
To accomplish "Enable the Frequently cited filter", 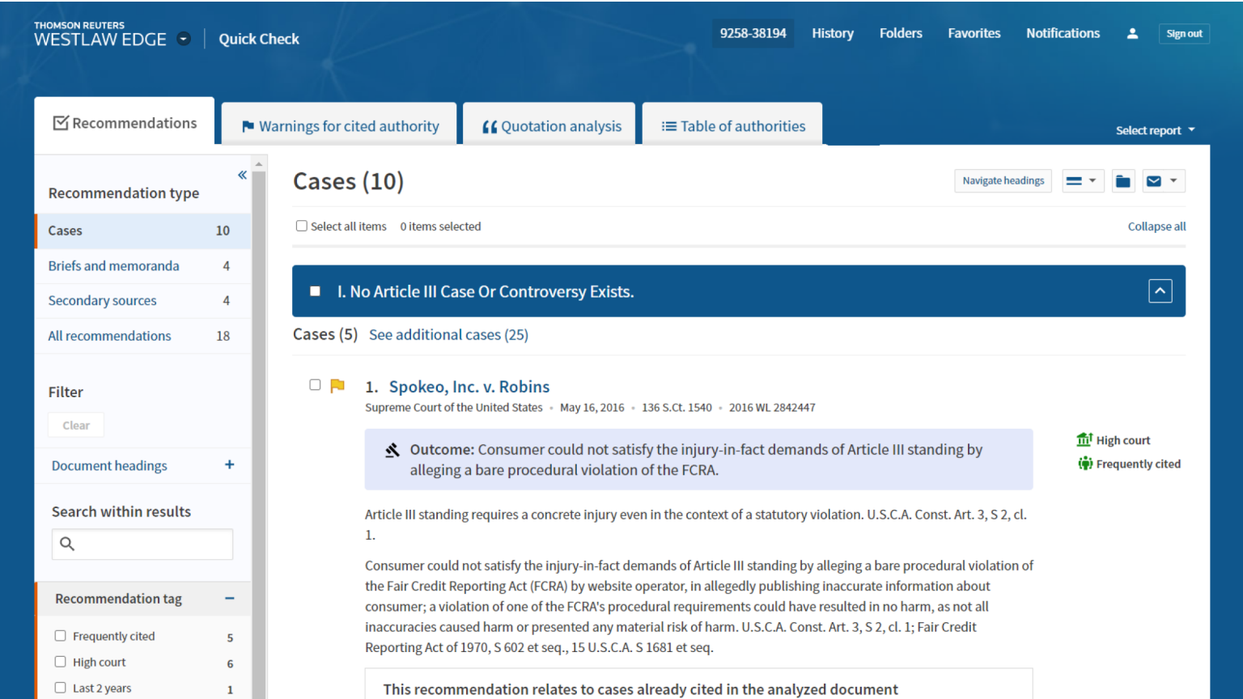I will (61, 636).
